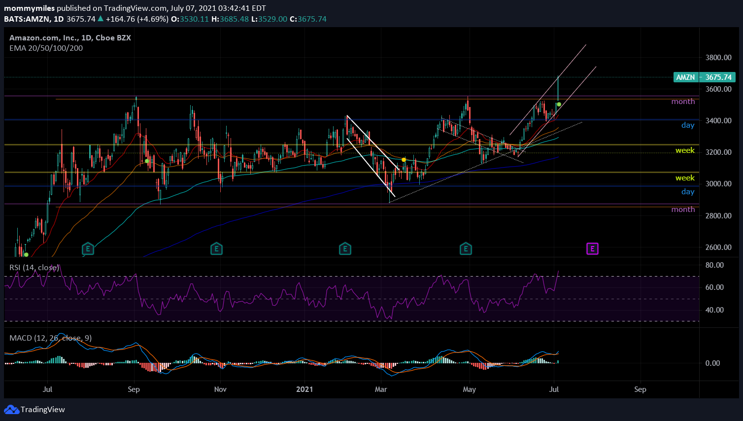Click the yellow dot marker on the chart

tap(404, 160)
